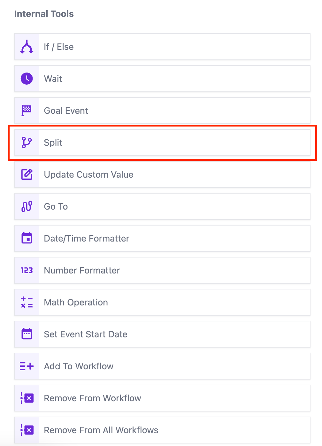Click the Set Event Start Date calendar icon
The width and height of the screenshot is (322, 446).
[27, 334]
